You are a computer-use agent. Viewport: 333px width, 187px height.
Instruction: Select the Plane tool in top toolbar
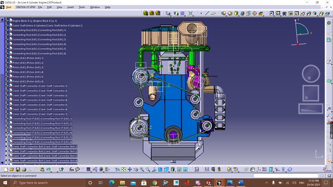pyautogui.click(x=213, y=14)
